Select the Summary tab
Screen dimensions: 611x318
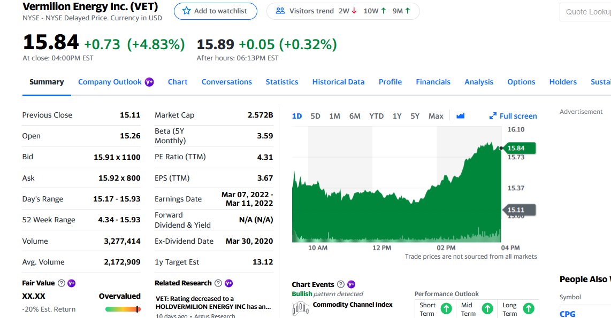click(x=47, y=82)
